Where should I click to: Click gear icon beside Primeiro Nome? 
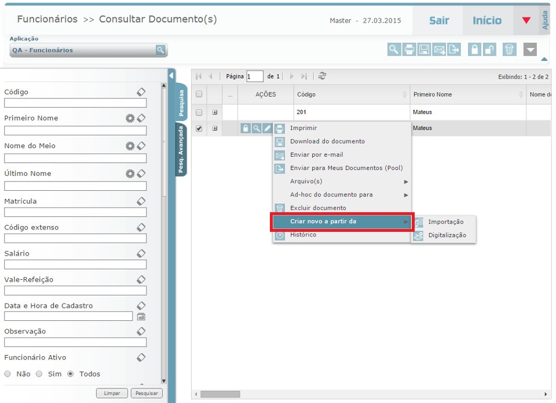(x=130, y=118)
